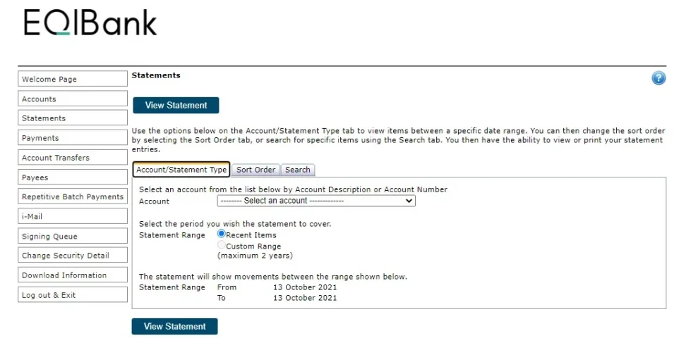Click Log out & Exit
Viewport: 691px width, 338px height.
[x=73, y=295]
